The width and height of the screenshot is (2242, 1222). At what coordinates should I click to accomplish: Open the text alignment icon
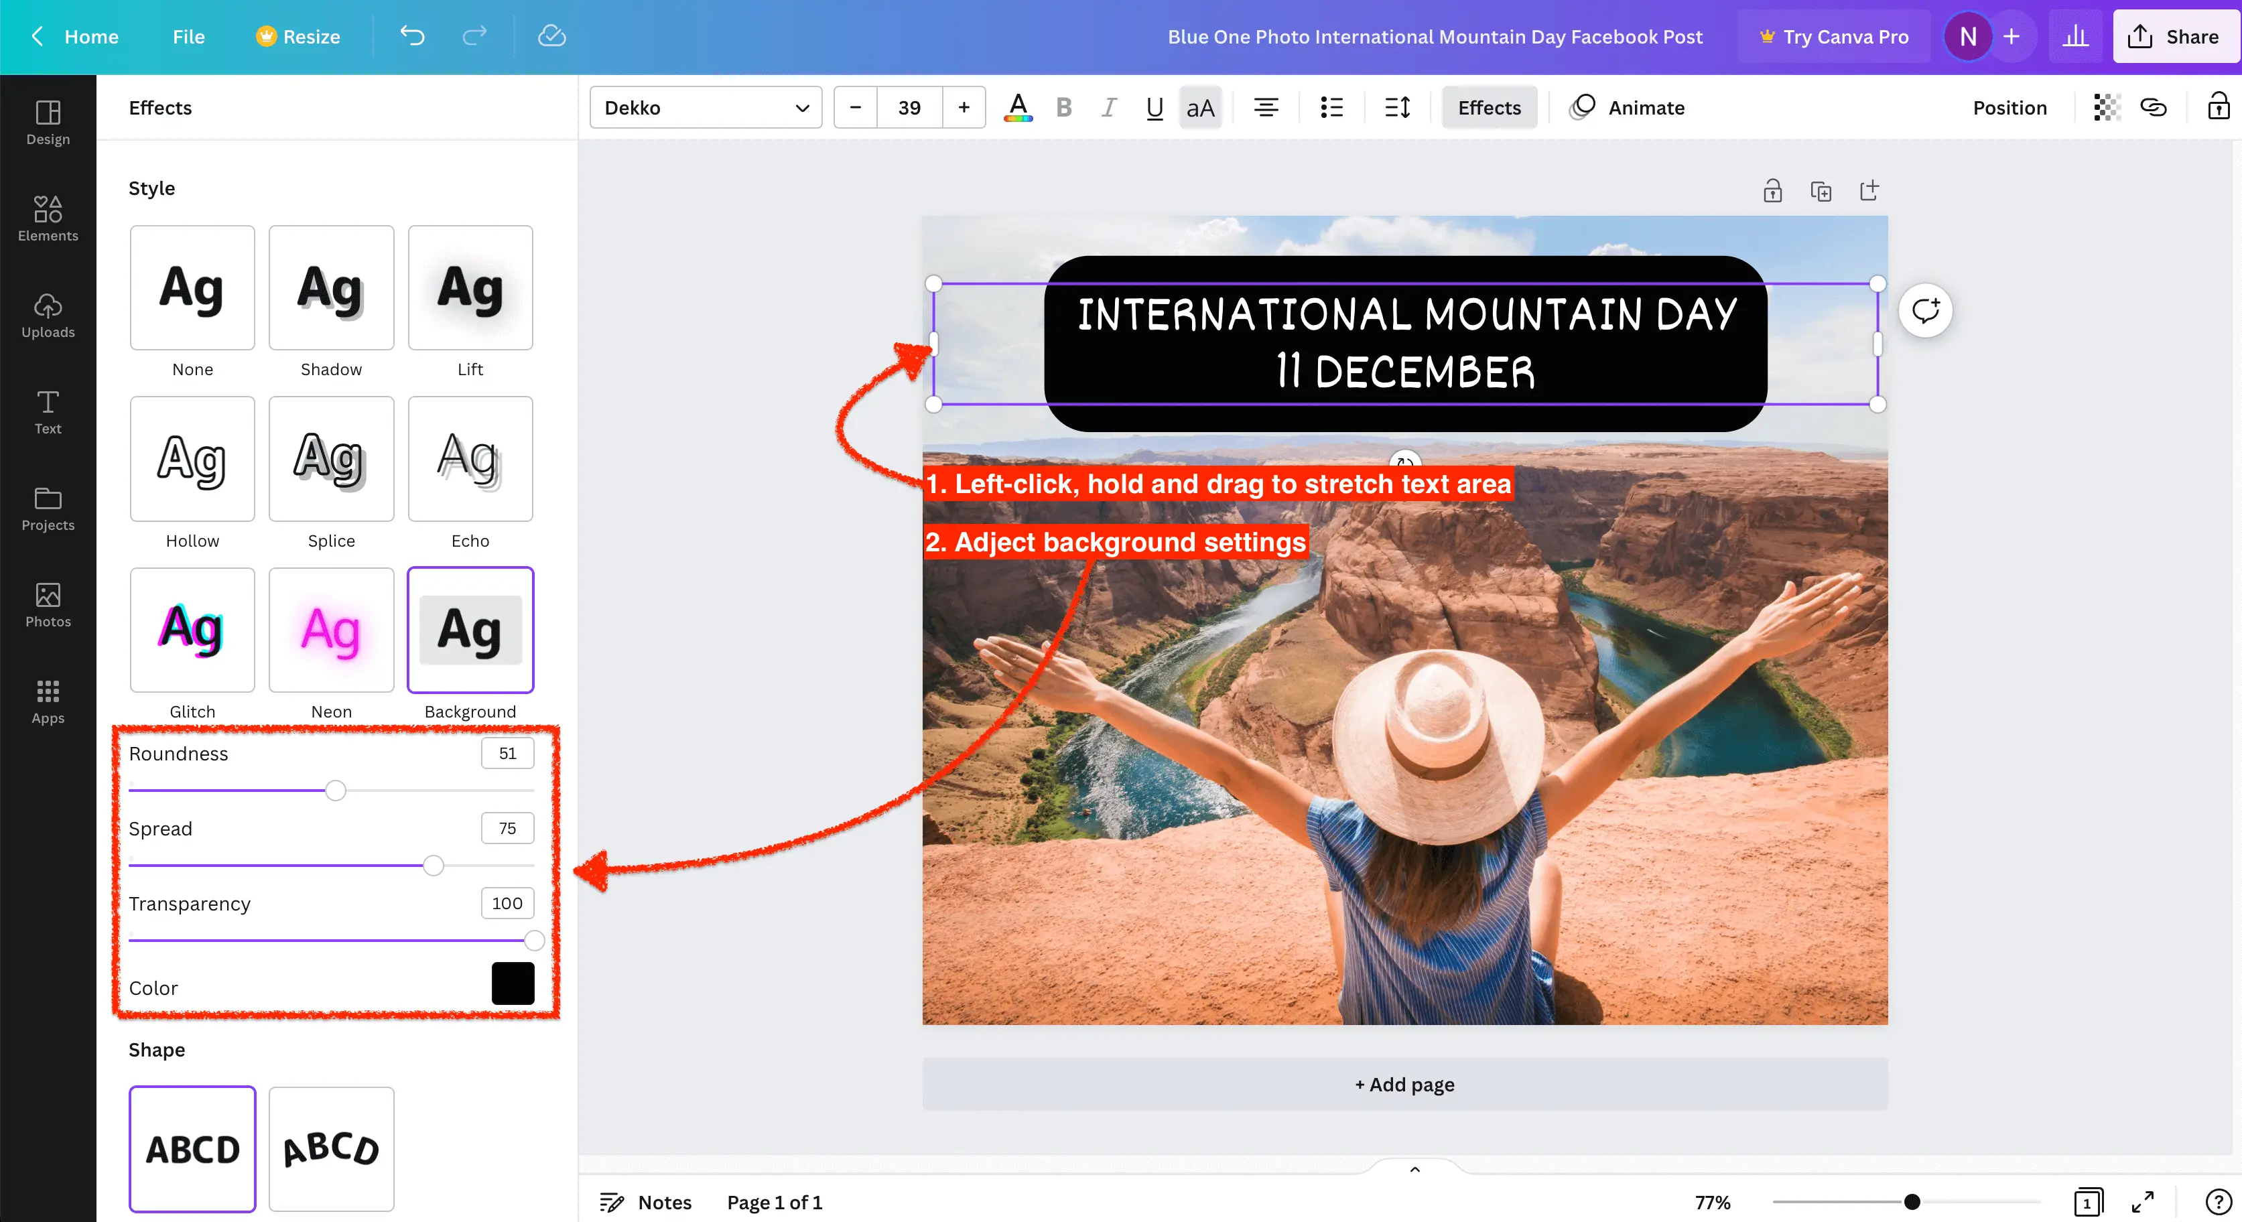pos(1266,108)
